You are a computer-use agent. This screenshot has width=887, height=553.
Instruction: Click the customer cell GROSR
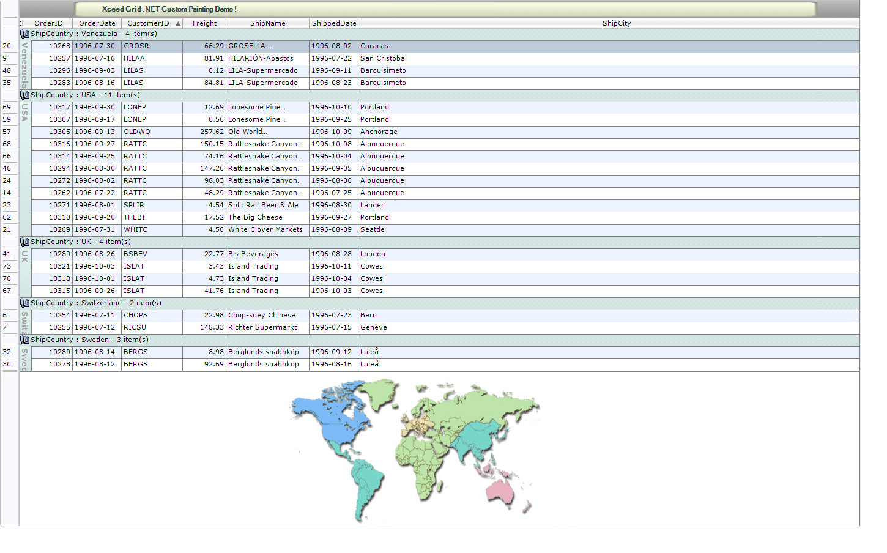pos(152,46)
